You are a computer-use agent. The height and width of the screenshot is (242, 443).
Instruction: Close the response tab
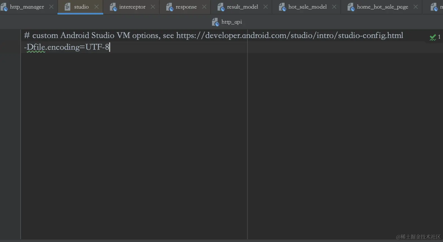coord(204,7)
